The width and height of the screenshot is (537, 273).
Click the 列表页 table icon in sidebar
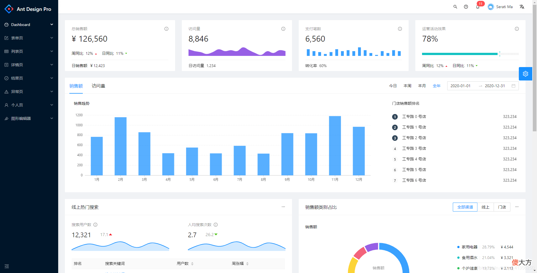point(6,51)
